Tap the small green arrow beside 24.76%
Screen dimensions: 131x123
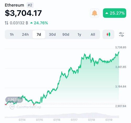tap(31, 23)
